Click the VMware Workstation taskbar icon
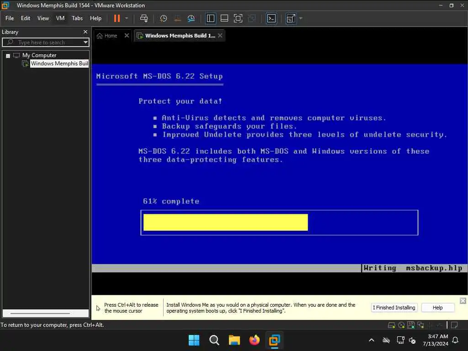This screenshot has width=468, height=351. pos(274,340)
